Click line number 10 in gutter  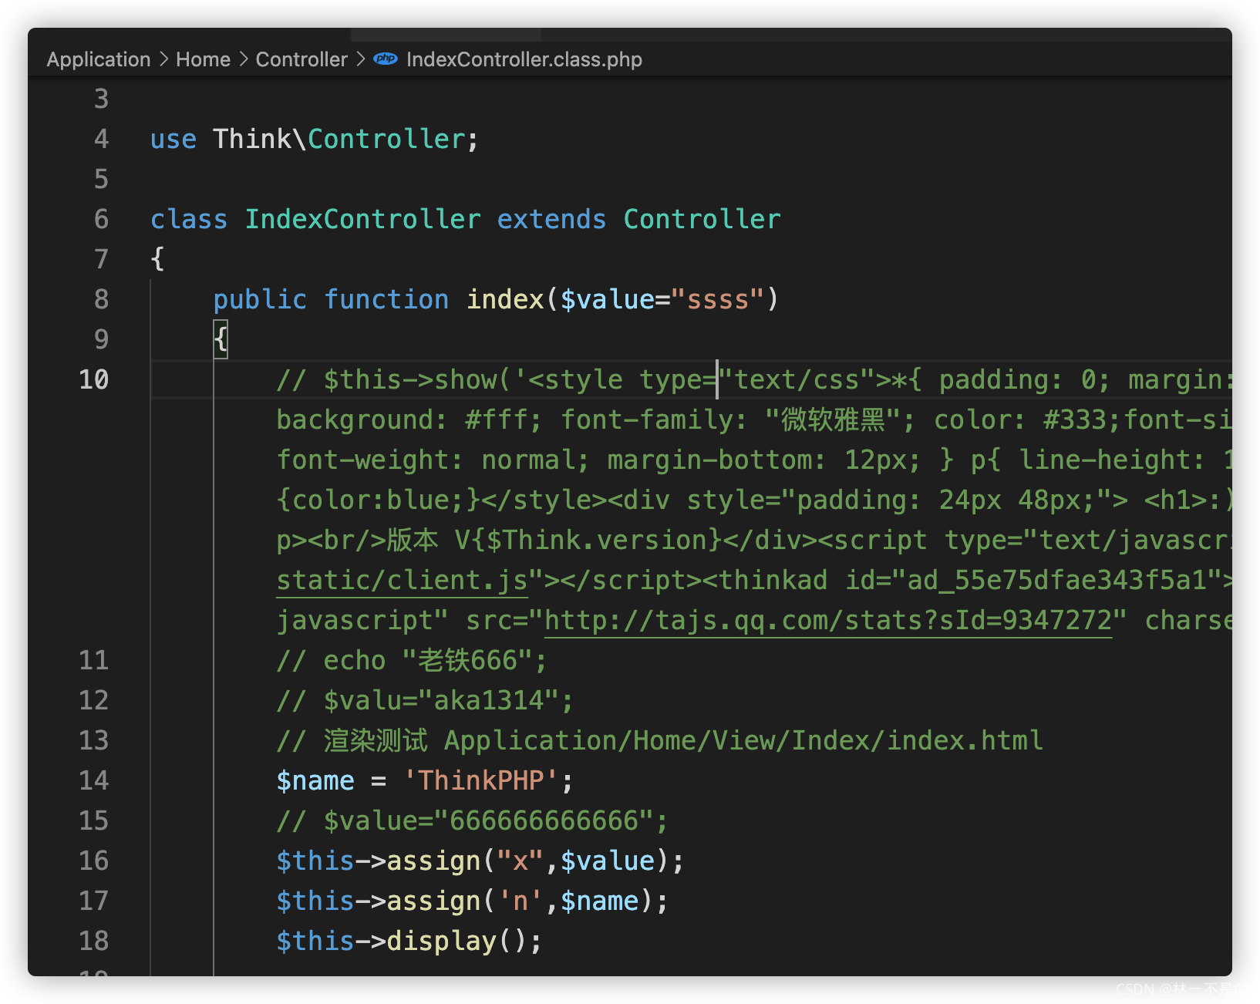point(94,379)
